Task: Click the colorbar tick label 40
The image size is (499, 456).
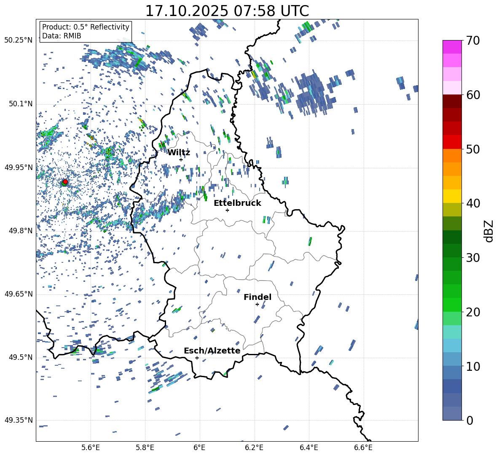Action: point(473,203)
